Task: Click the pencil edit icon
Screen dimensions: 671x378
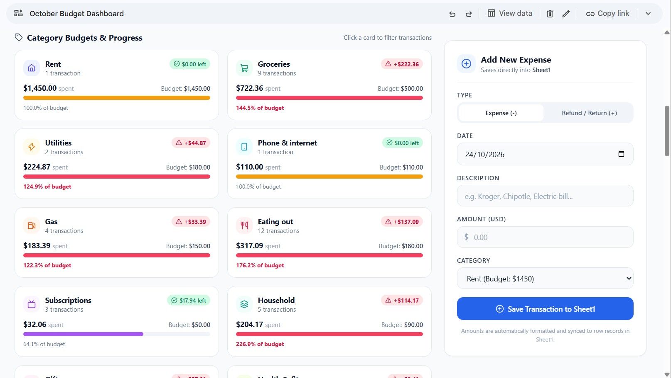Action: coord(566,14)
